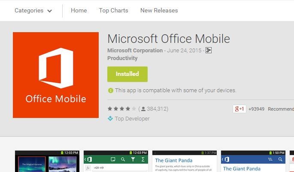The image size is (294, 172).
Task: Click the green Installed button
Action: tap(127, 74)
